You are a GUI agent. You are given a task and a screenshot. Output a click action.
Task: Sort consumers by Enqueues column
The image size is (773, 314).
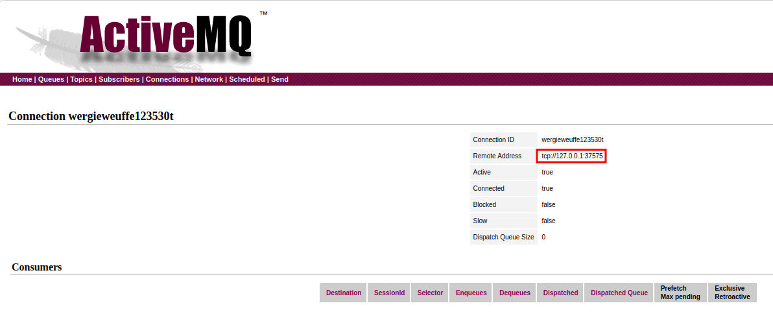pos(471,293)
